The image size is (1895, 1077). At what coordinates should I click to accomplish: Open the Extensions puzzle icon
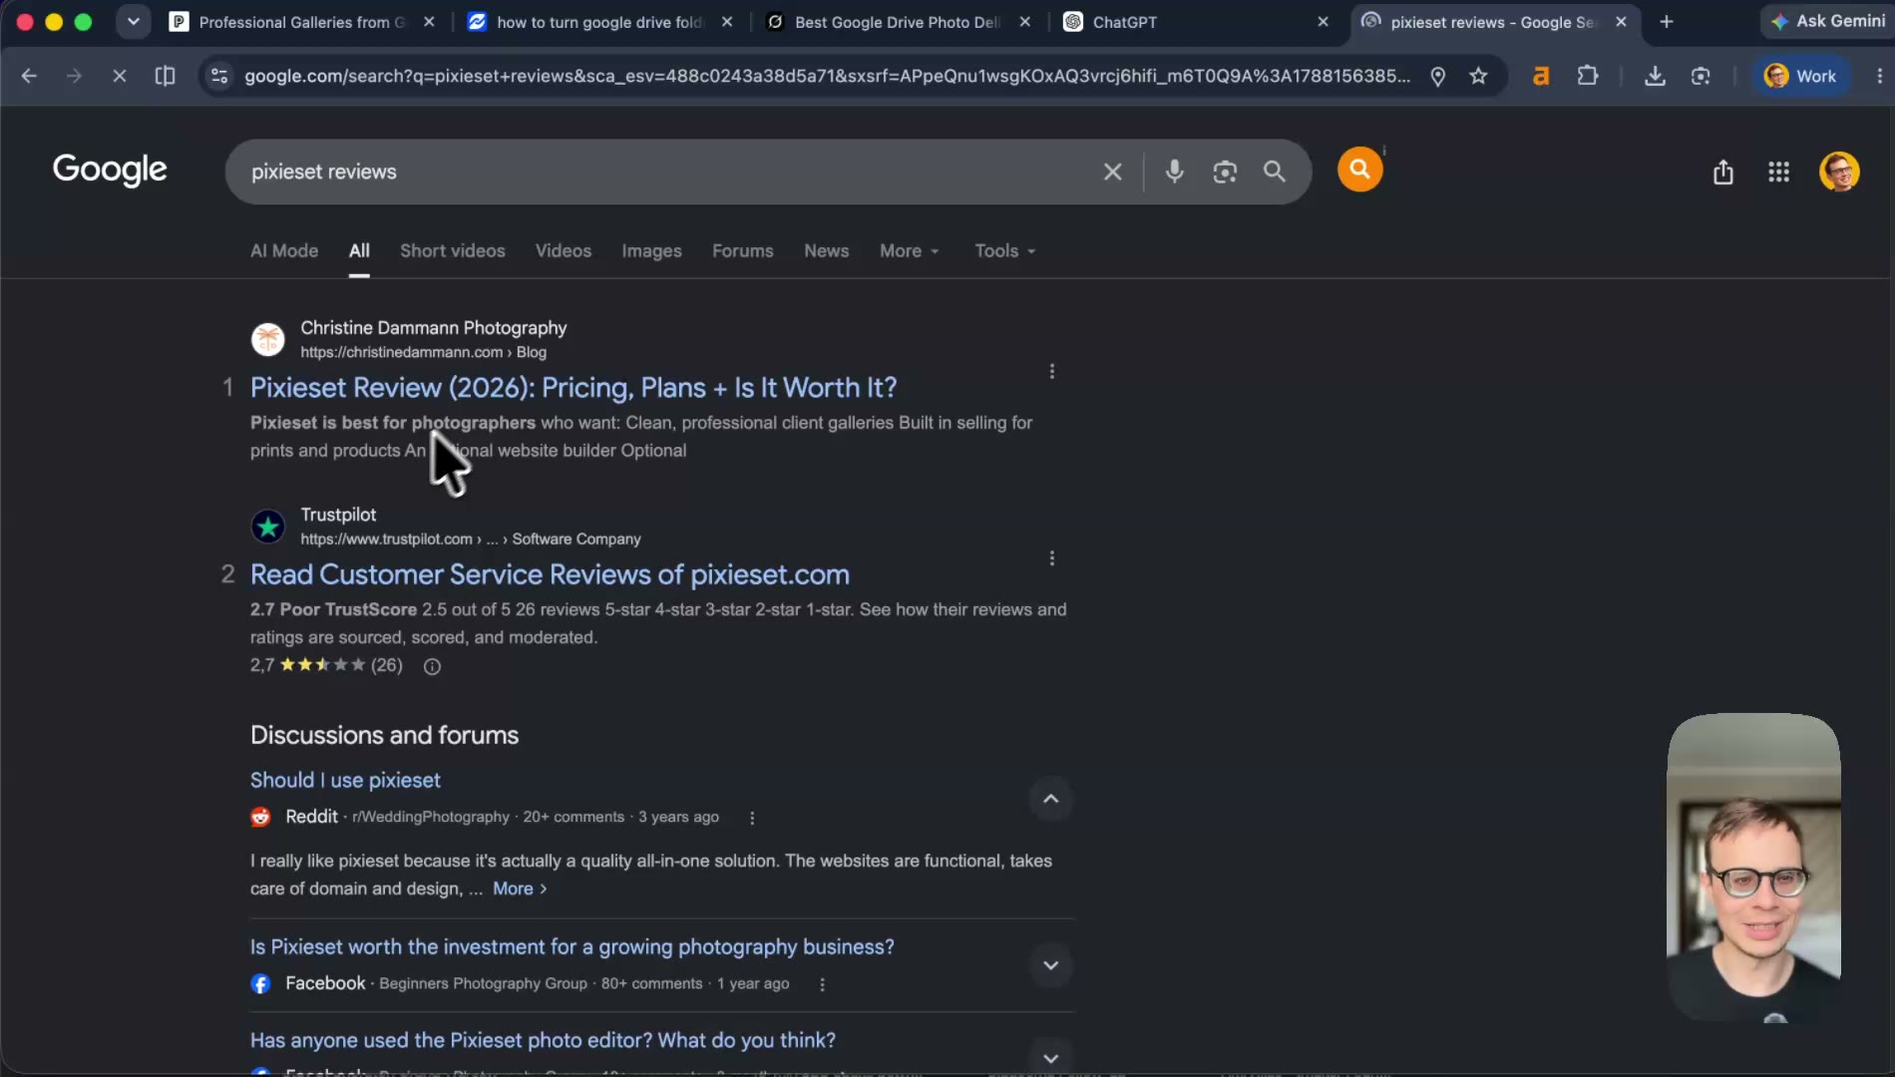point(1587,76)
